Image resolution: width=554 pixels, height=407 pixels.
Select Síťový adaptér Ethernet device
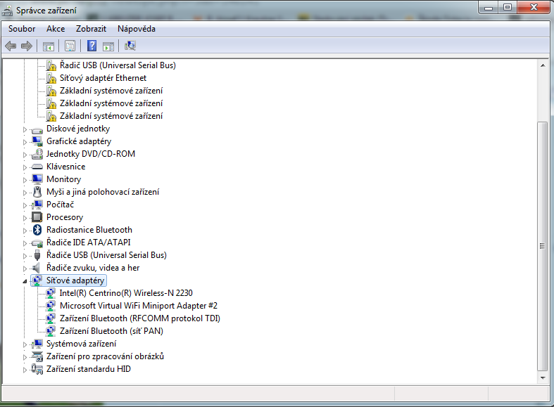tap(103, 78)
